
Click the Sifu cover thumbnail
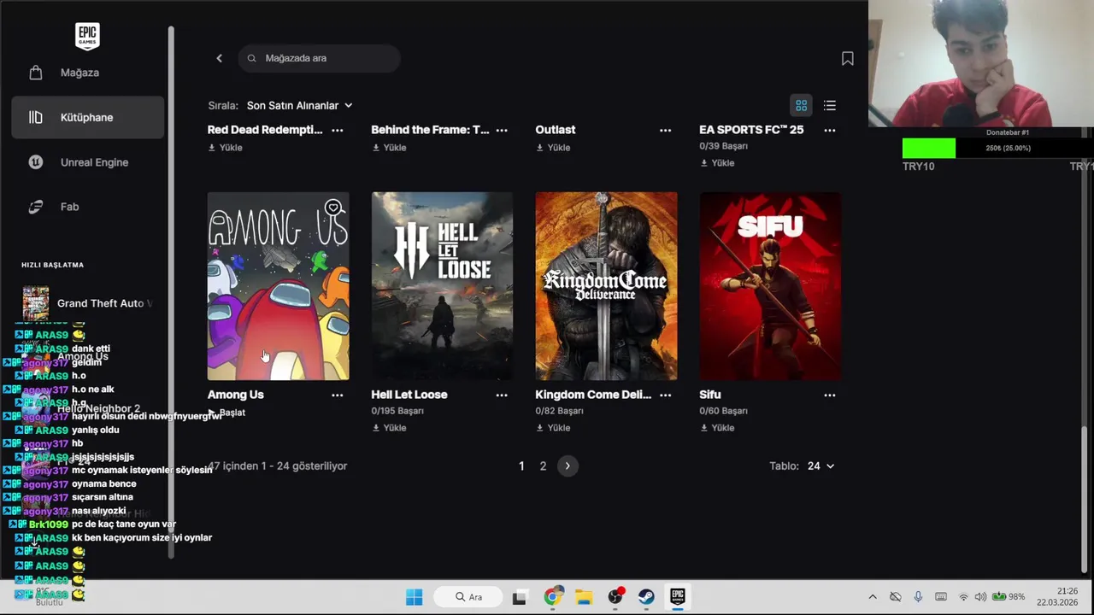tap(770, 286)
